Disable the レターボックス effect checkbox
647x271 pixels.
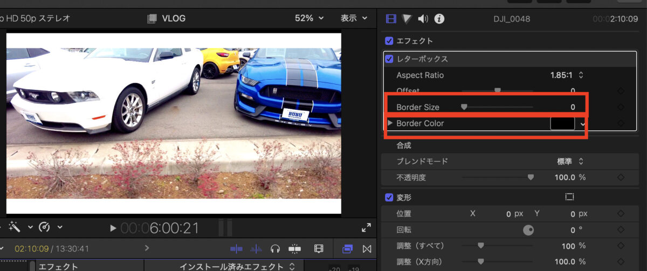[x=389, y=59]
